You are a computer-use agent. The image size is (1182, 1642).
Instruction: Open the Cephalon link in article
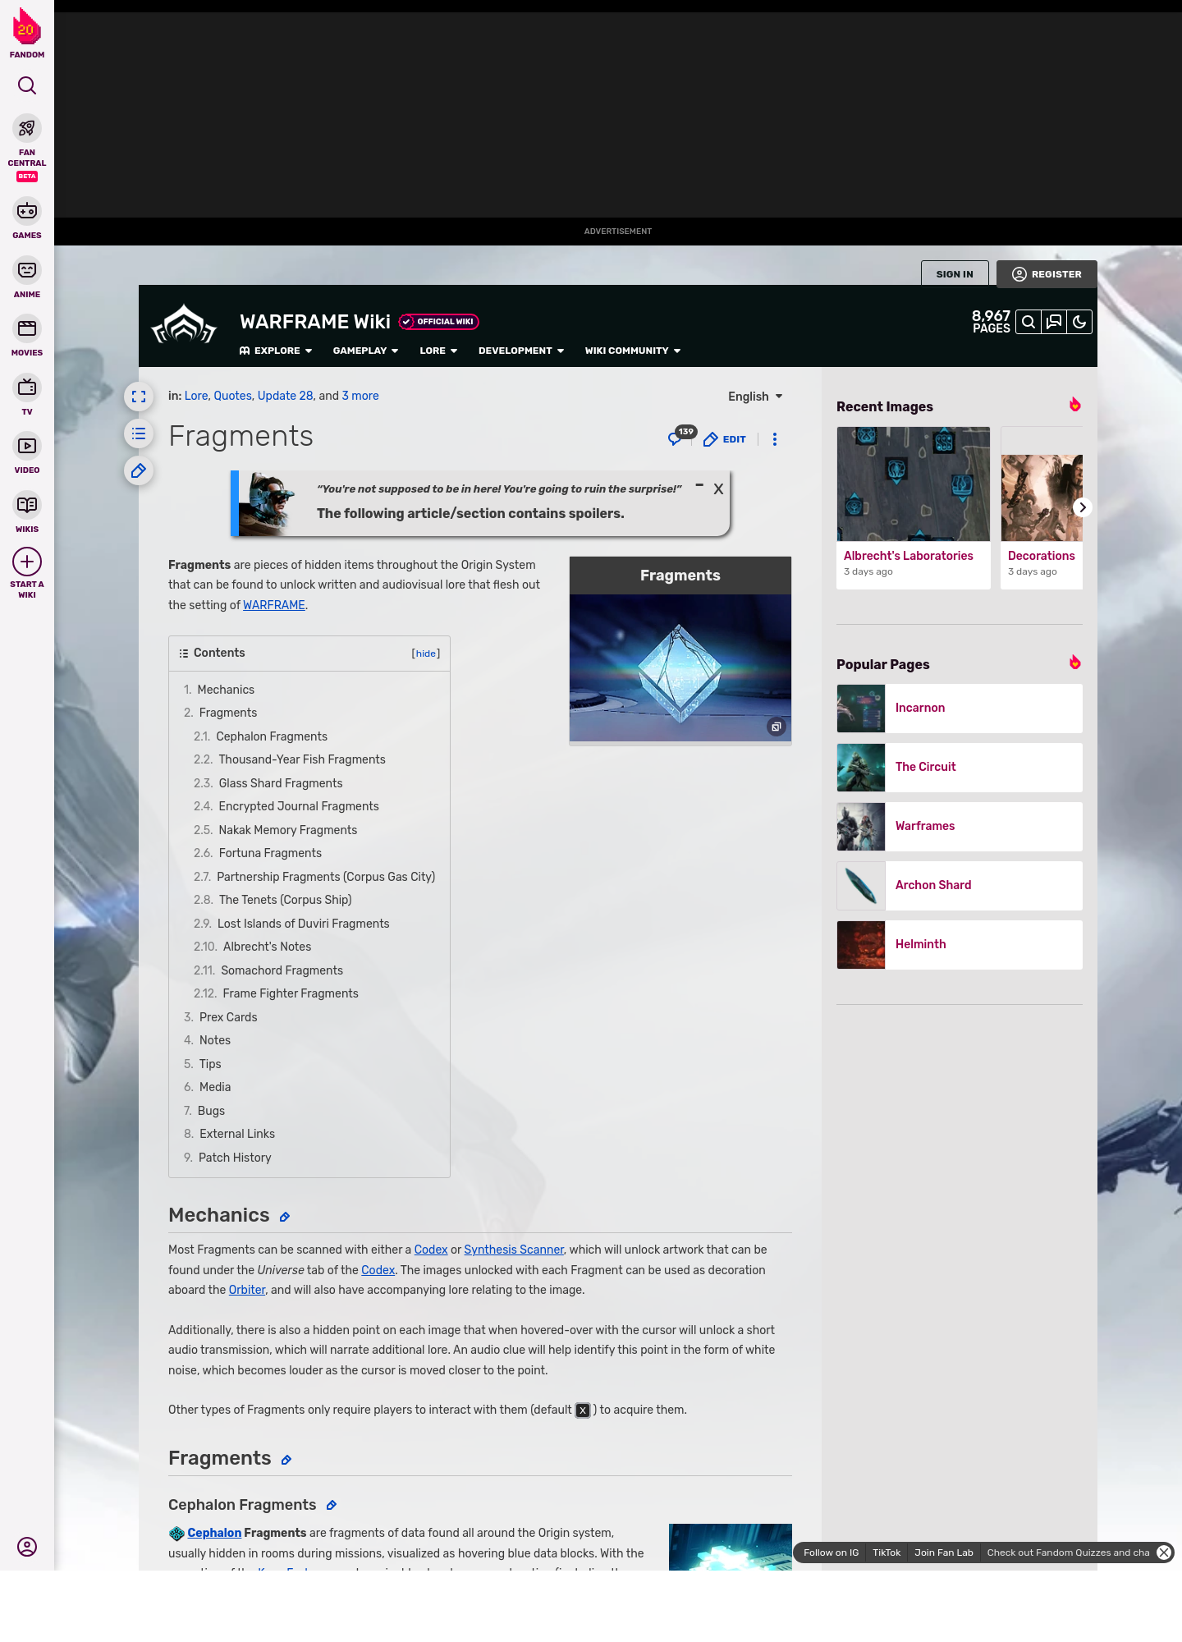(x=214, y=1533)
